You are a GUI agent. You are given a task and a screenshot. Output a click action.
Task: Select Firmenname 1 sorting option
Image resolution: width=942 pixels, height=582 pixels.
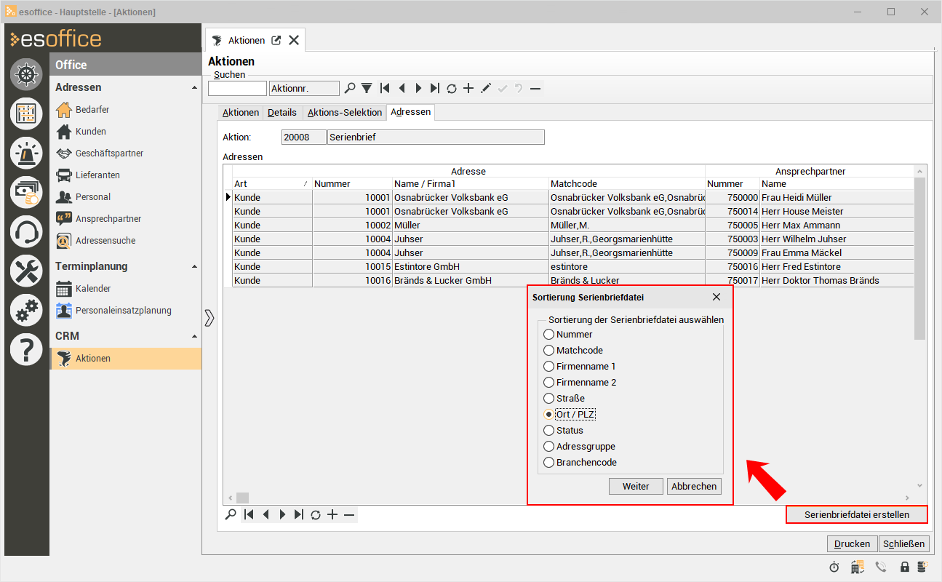580,367
